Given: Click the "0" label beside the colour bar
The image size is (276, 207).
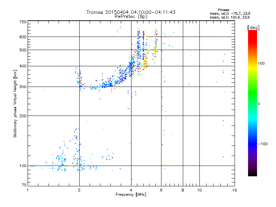Looking at the screenshot, I should coord(259,104).
